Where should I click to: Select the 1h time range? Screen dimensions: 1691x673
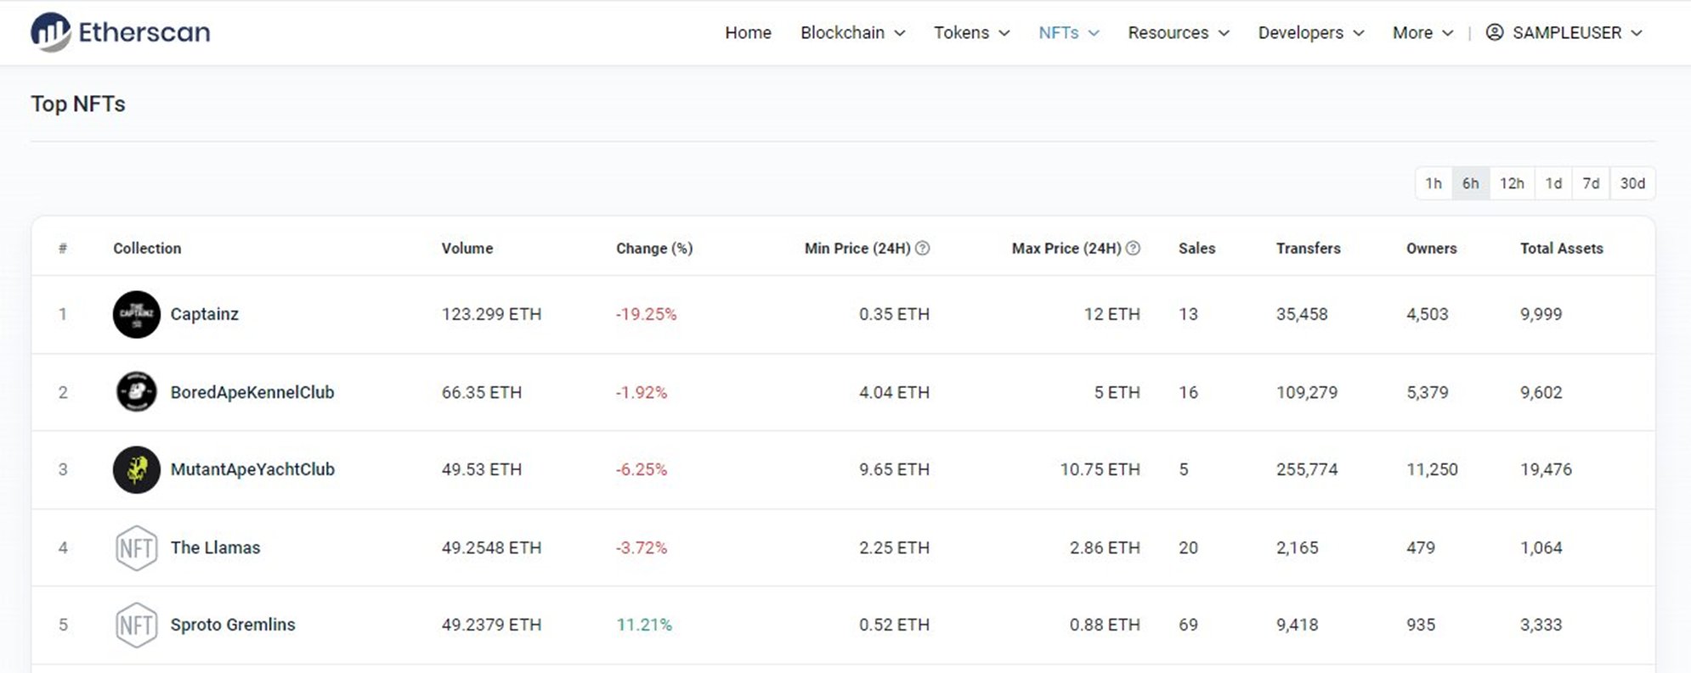pyautogui.click(x=1434, y=183)
